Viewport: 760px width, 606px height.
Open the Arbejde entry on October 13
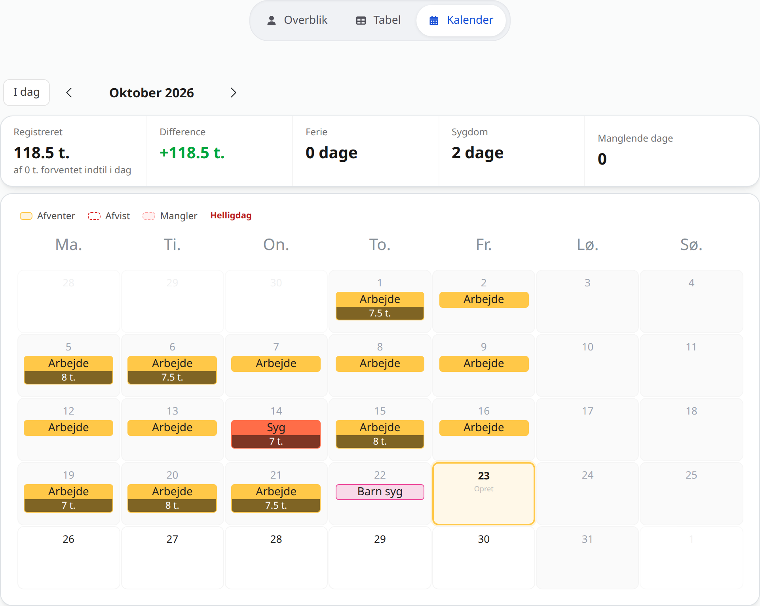172,428
